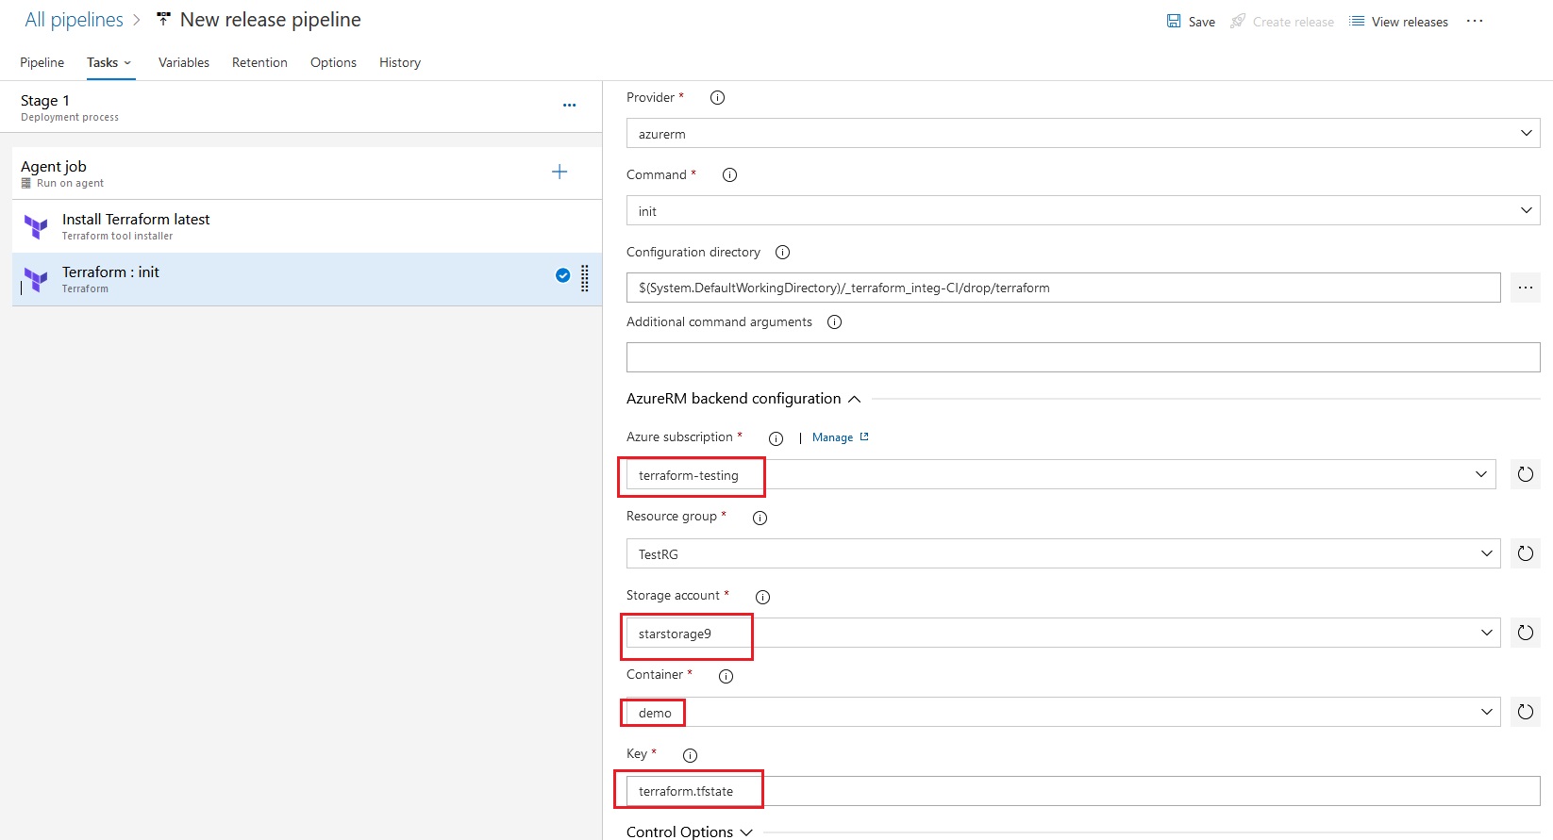Refresh the Azure subscription list
Screen dimensions: 1553x840
(x=1526, y=474)
